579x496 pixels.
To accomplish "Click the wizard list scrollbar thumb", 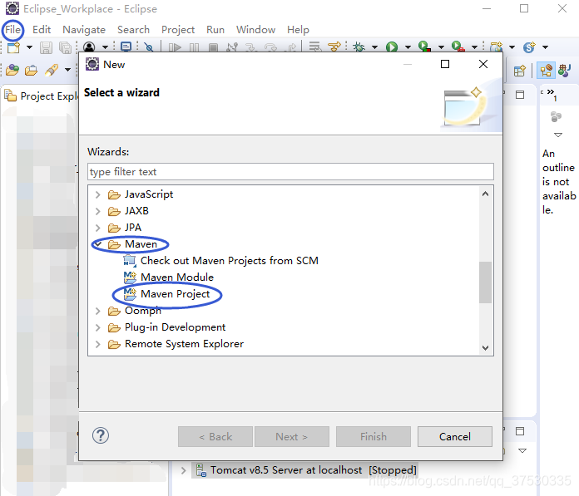I will click(485, 282).
